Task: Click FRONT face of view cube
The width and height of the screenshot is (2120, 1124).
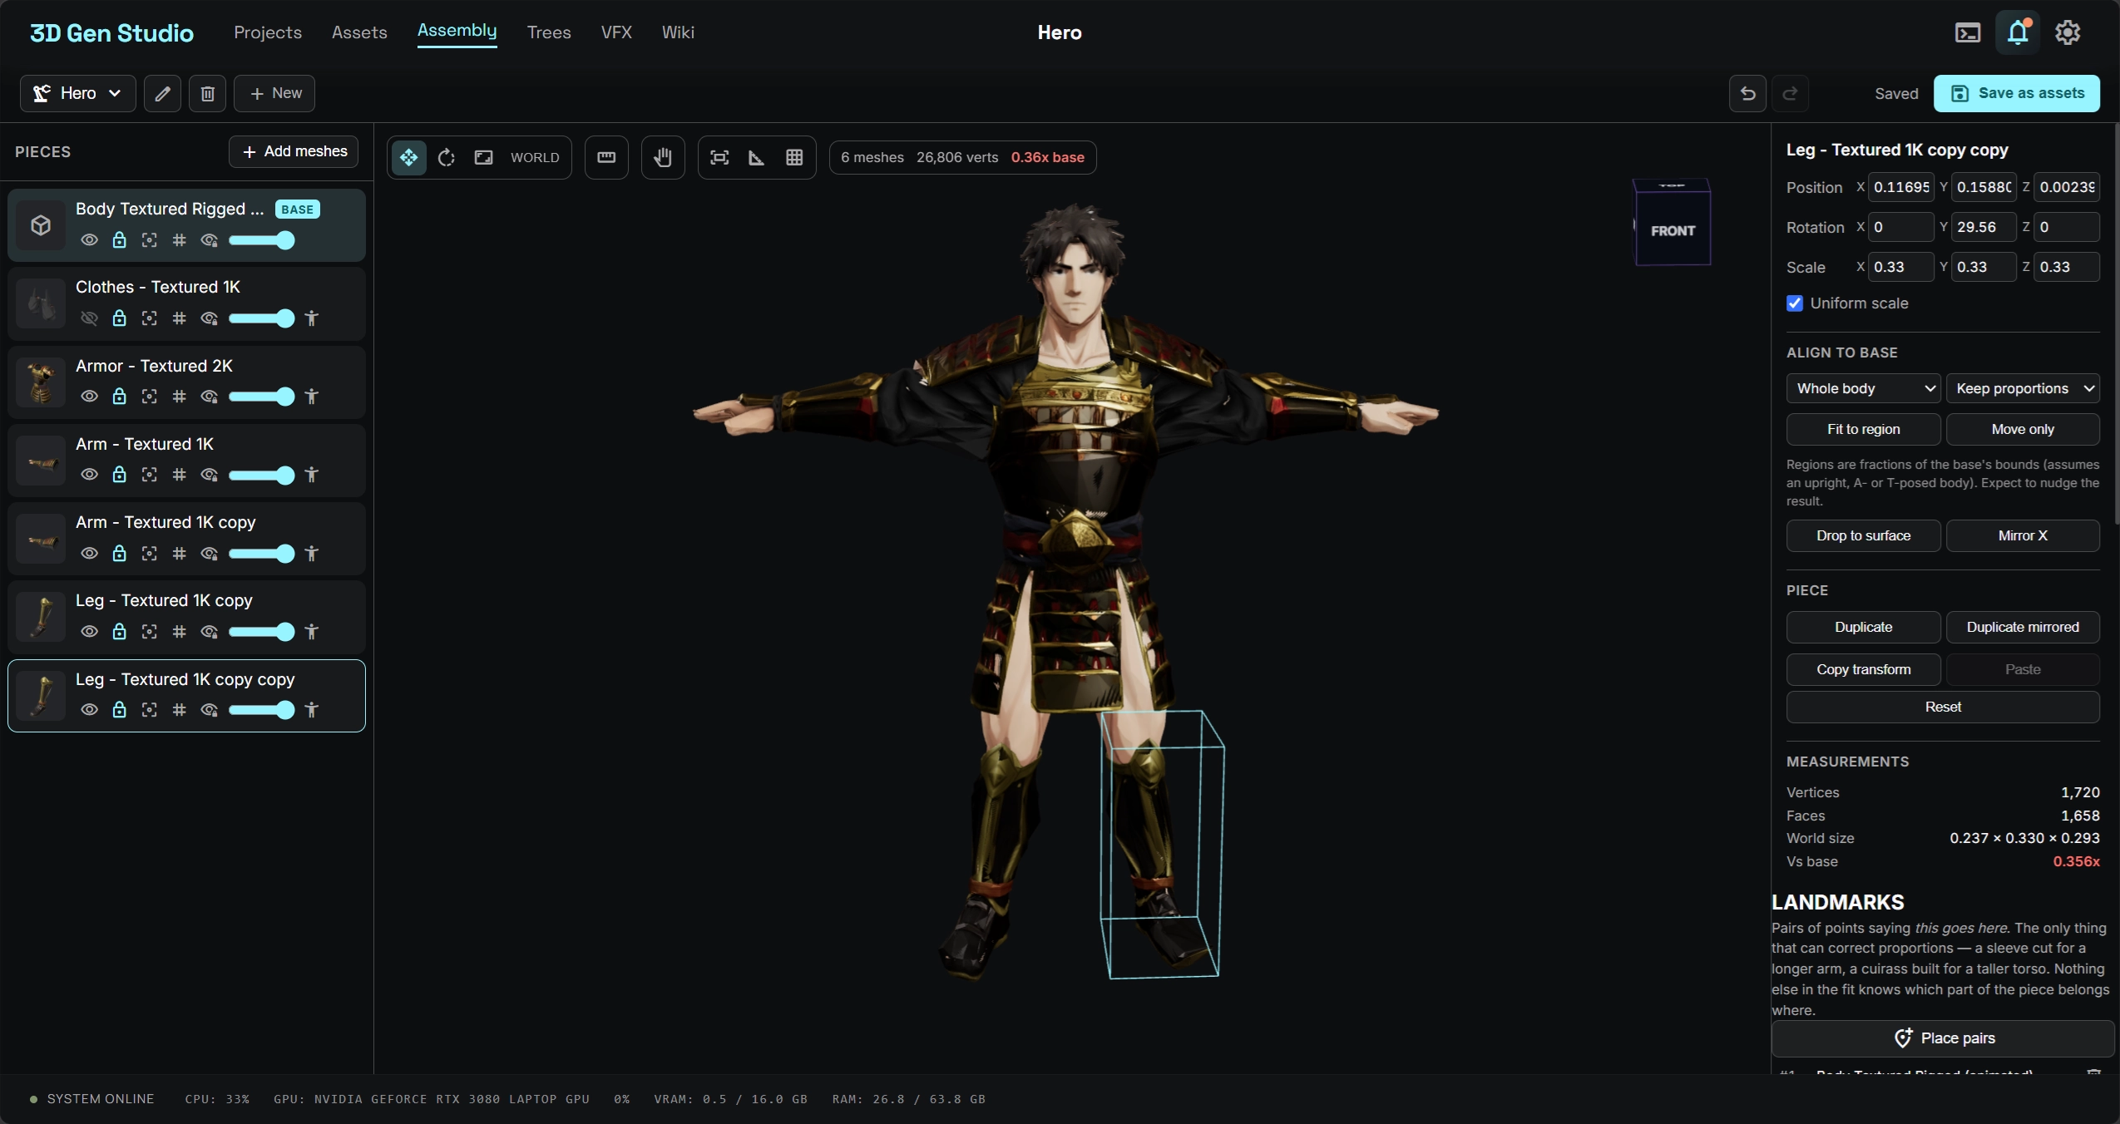Action: coord(1673,230)
